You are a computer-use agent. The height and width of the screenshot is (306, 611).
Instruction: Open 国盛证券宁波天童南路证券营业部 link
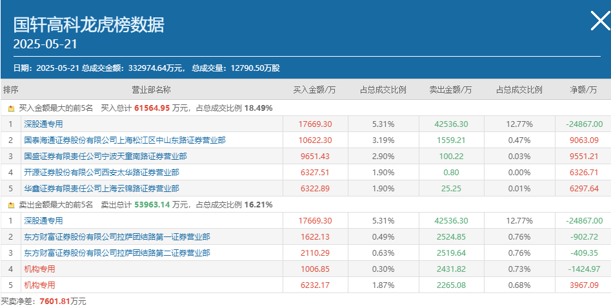105,157
